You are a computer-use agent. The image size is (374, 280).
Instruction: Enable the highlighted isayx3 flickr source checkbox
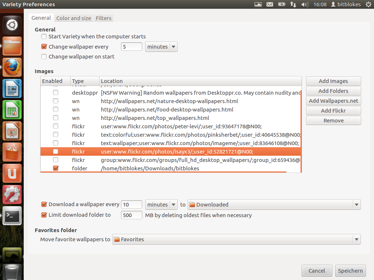point(56,151)
